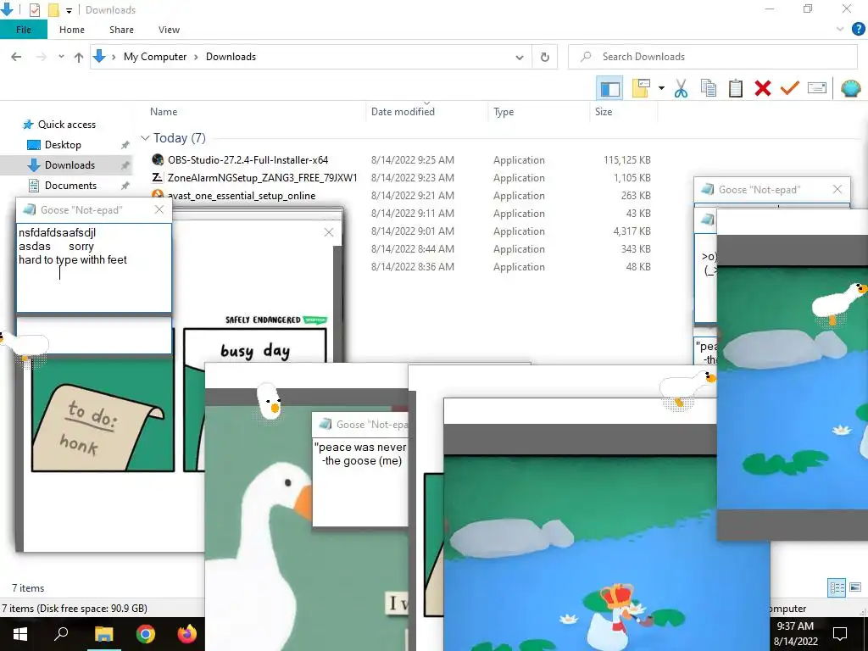Click the quick access Properties checkmark icon
Screen dimensions: 868x651
34,10
